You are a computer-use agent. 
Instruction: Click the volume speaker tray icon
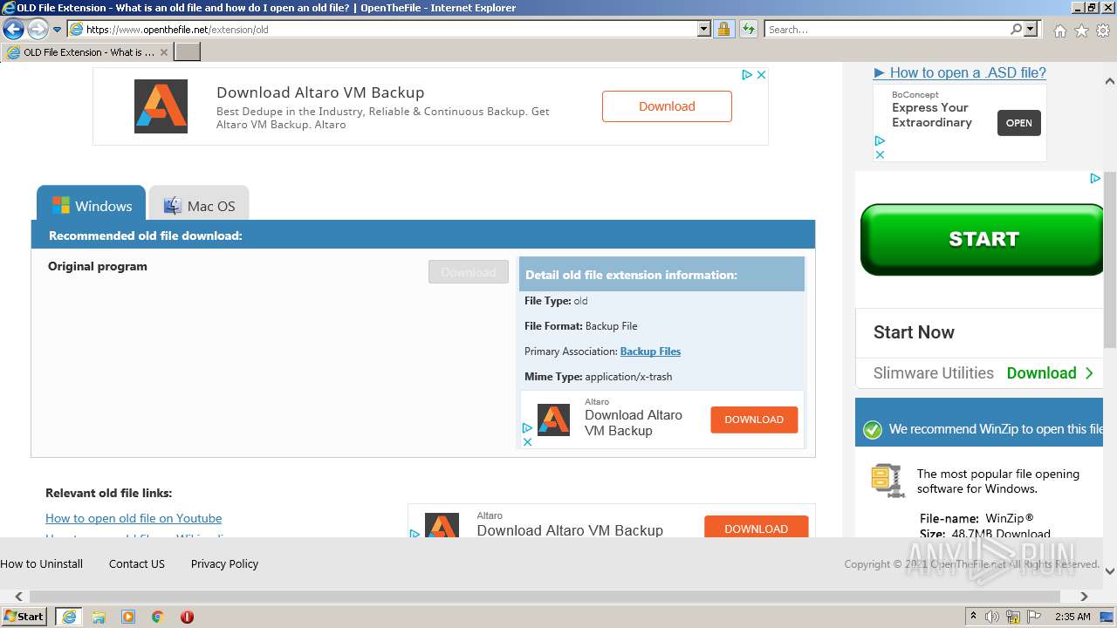[993, 617]
